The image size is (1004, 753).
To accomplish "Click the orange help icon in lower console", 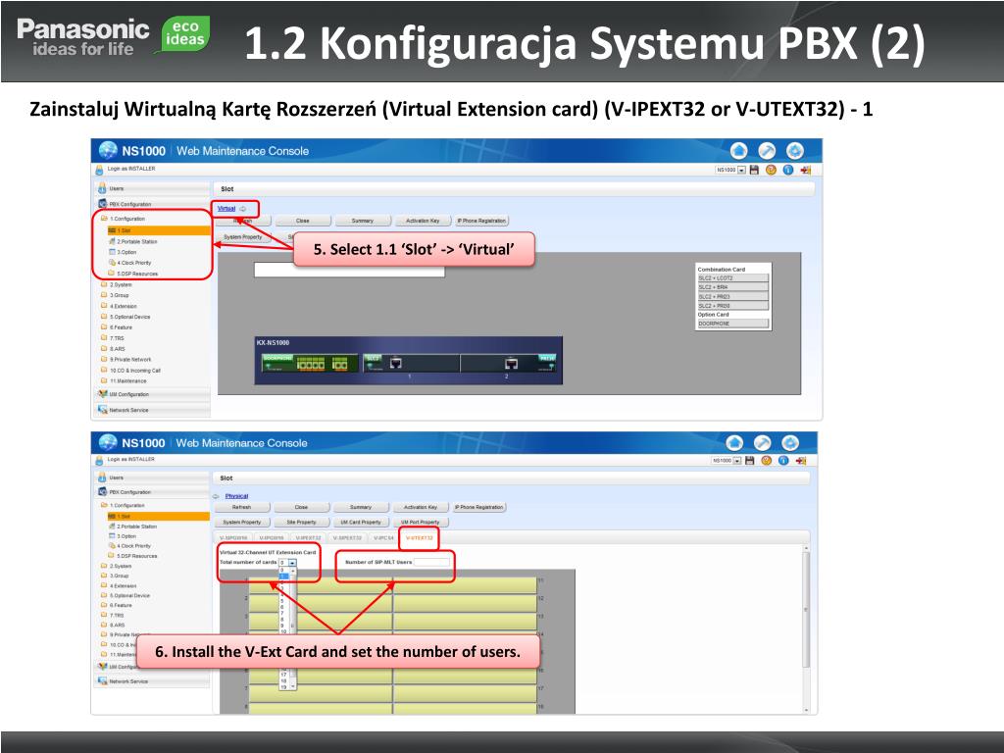I will 767,461.
